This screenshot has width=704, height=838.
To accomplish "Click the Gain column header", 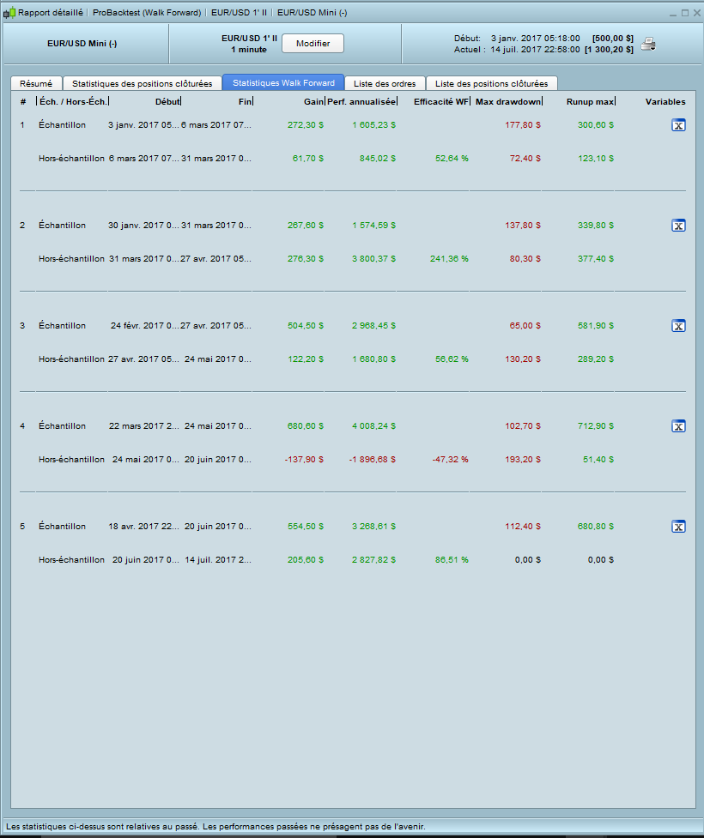I will (x=314, y=101).
